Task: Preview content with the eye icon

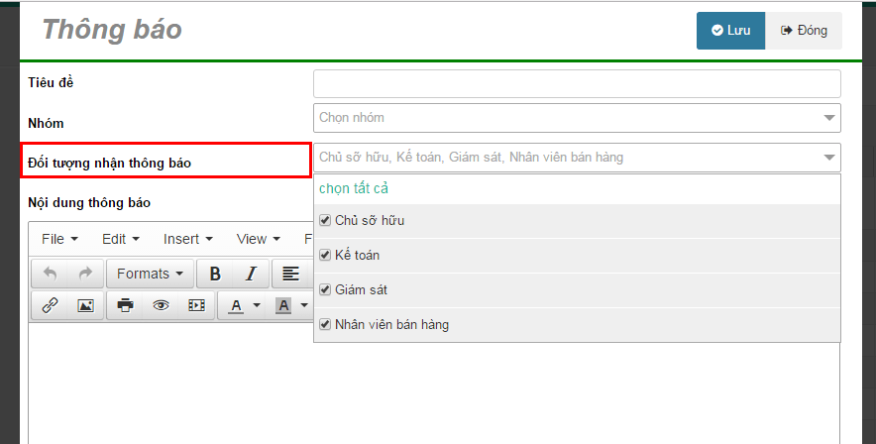Action: coord(161,305)
